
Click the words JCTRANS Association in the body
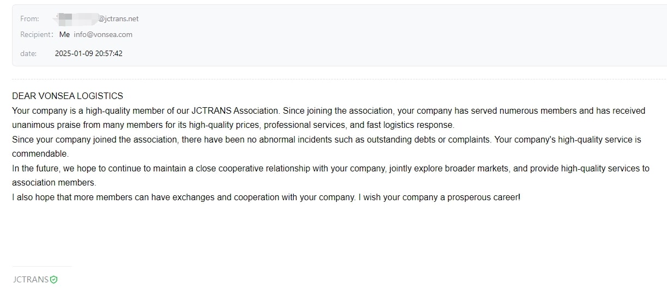235,110
